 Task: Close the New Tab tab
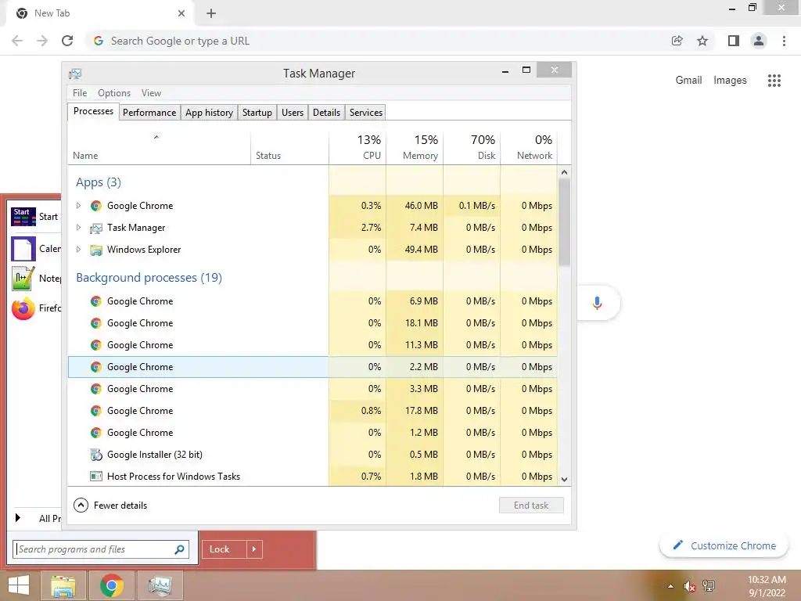pos(181,13)
